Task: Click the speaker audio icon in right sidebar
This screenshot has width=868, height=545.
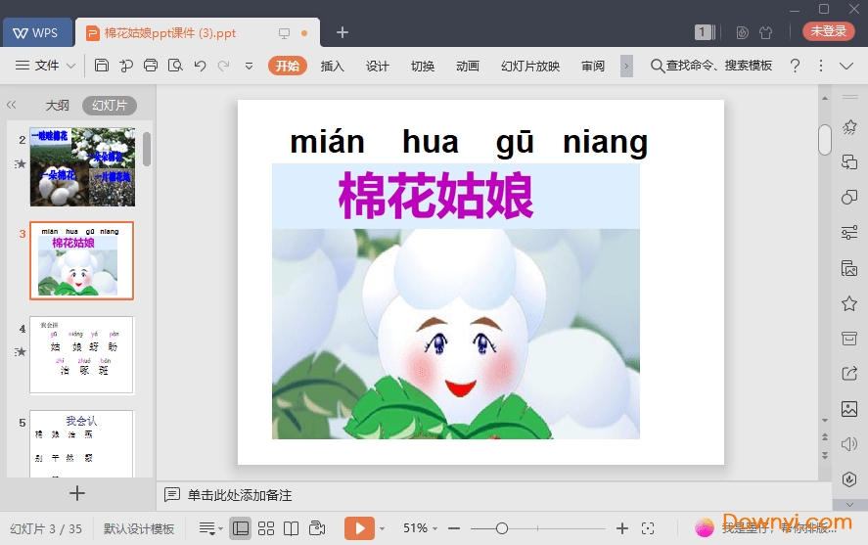Action: (849, 444)
